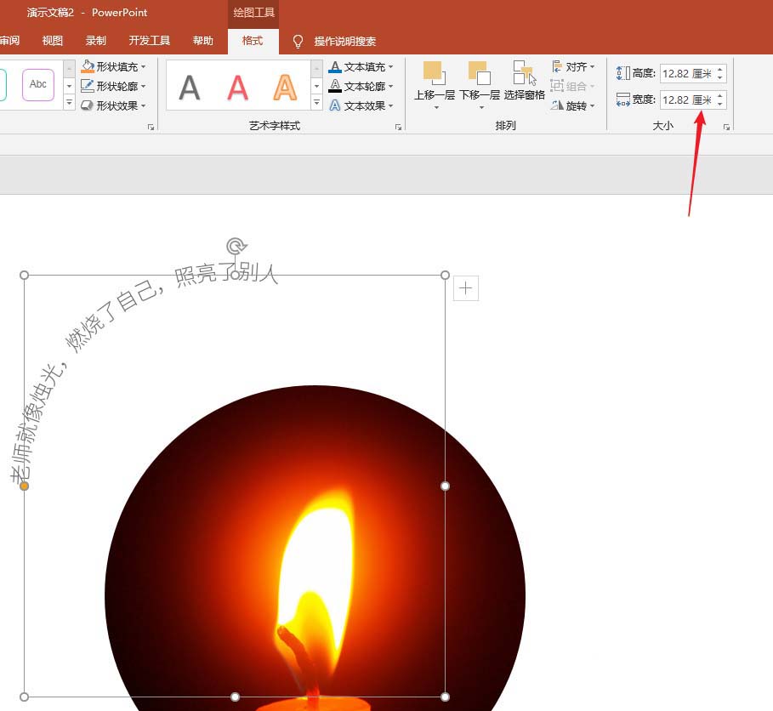Click the rotation handle above the text box
Viewport: 773px width, 711px height.
point(236,246)
